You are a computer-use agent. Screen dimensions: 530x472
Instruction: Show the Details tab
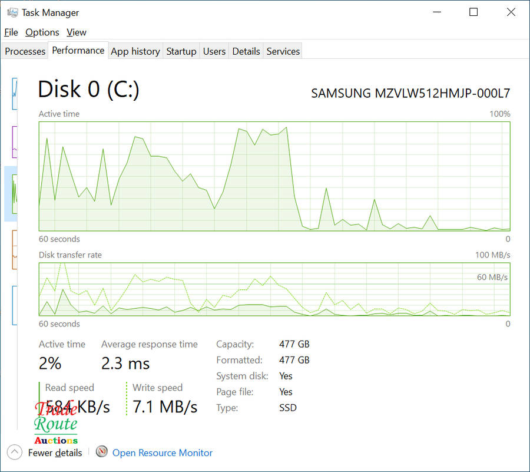coord(246,51)
